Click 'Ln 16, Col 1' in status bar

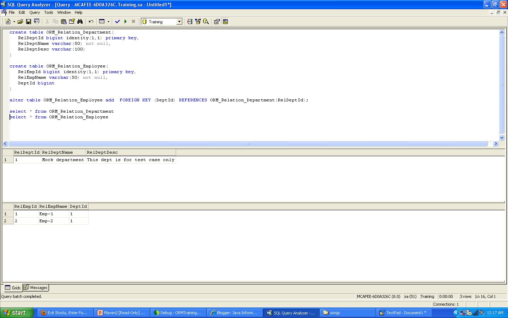click(x=485, y=296)
